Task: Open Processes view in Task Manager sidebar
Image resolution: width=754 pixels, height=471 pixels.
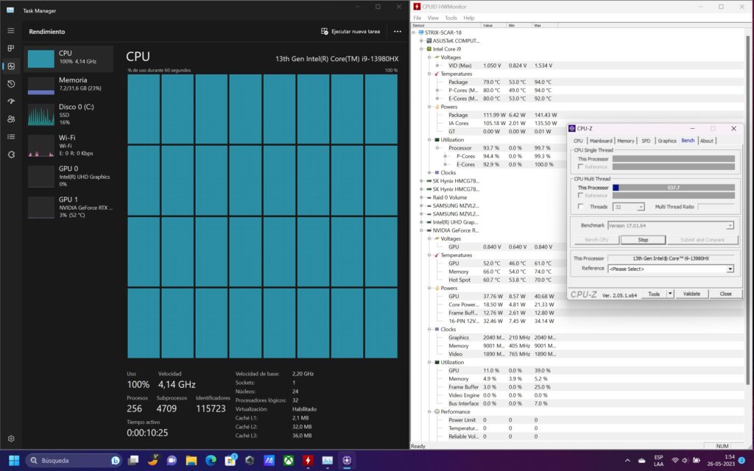Action: click(x=11, y=49)
